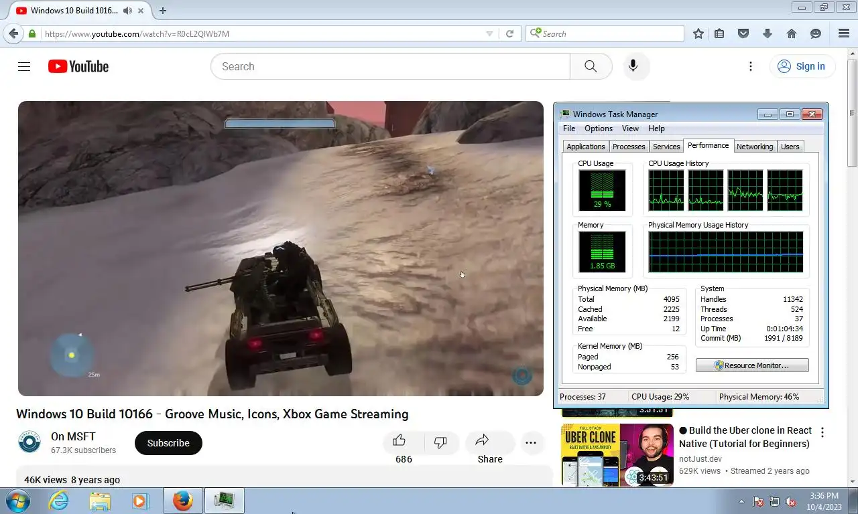Click the Firefox search box
Viewport: 858px width, 514px height.
click(x=605, y=33)
